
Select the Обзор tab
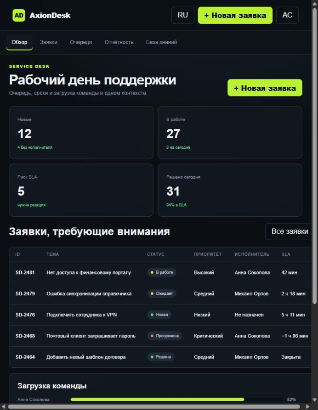click(x=19, y=42)
